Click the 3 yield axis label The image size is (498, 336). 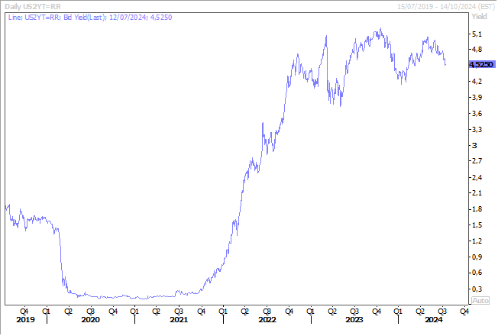coord(475,145)
